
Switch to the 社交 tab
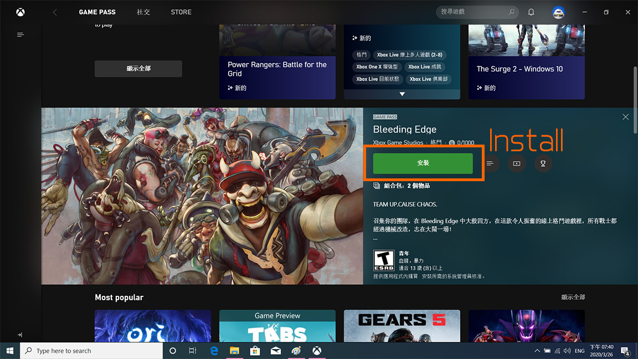click(x=143, y=12)
